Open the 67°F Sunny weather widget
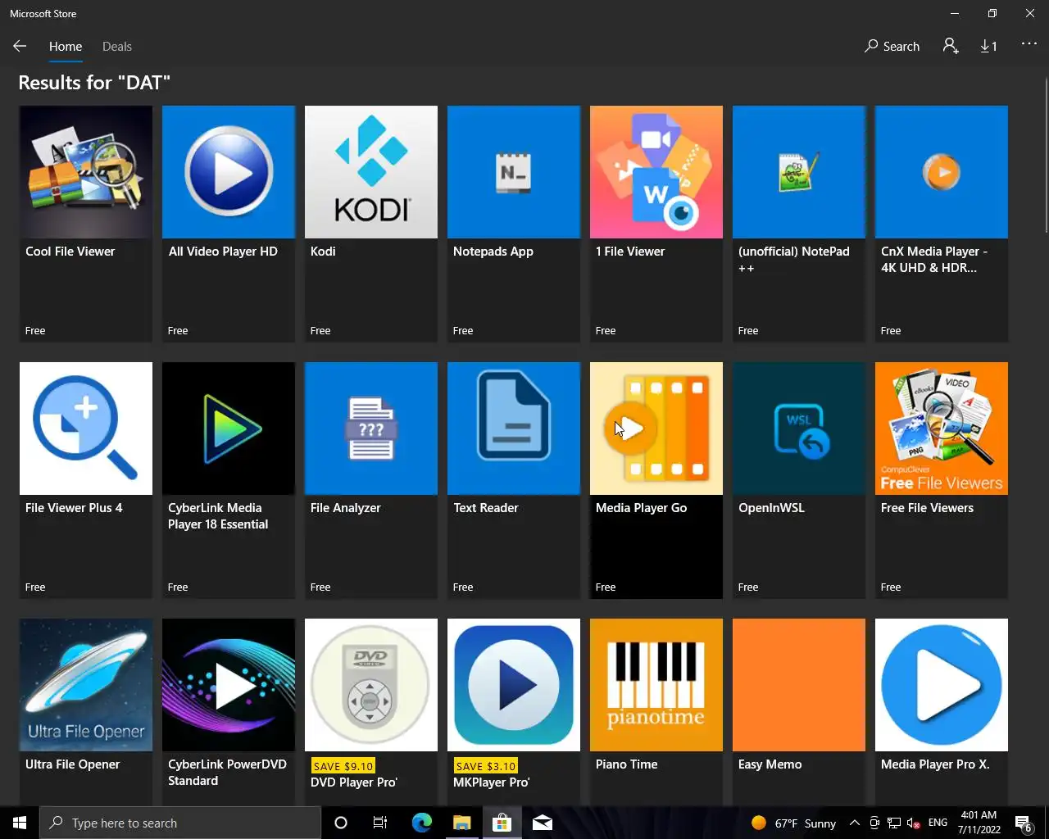This screenshot has height=839, width=1049. 793,823
